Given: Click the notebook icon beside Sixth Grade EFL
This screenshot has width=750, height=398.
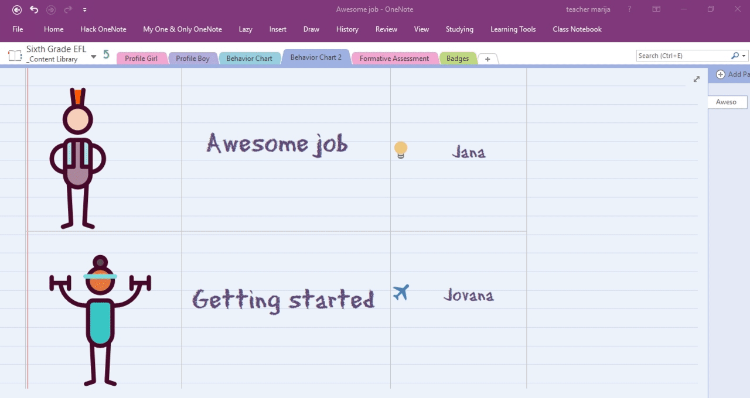Looking at the screenshot, I should 15,56.
